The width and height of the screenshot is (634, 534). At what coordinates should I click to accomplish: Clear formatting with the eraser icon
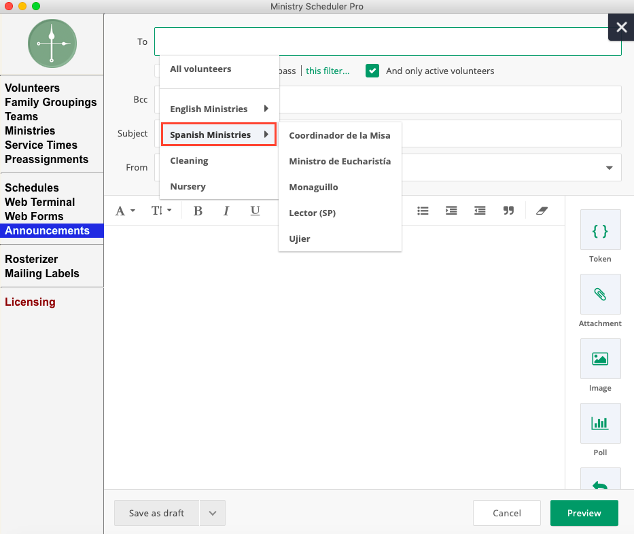click(x=542, y=211)
